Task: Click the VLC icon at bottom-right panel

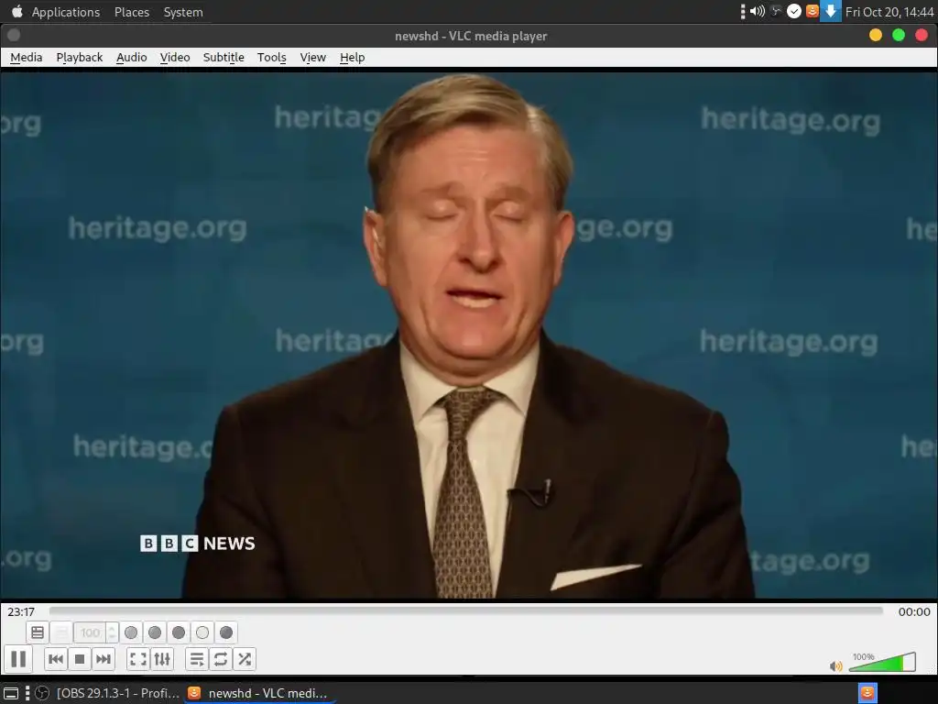Action: click(867, 693)
